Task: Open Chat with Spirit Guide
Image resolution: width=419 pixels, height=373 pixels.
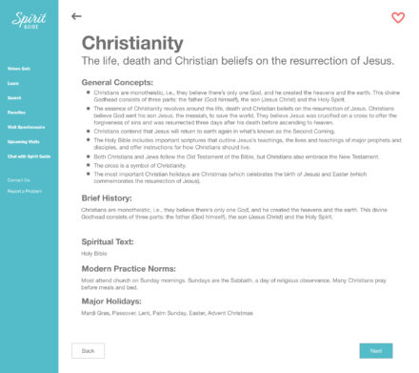Action: click(x=29, y=156)
